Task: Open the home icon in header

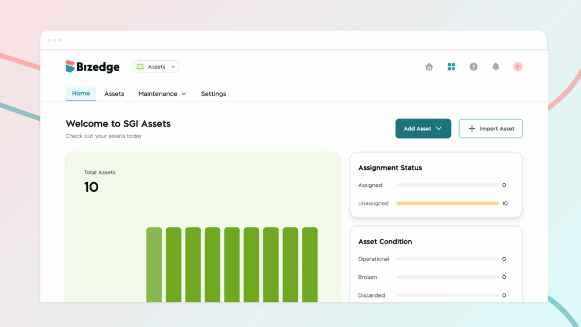Action: [x=429, y=67]
